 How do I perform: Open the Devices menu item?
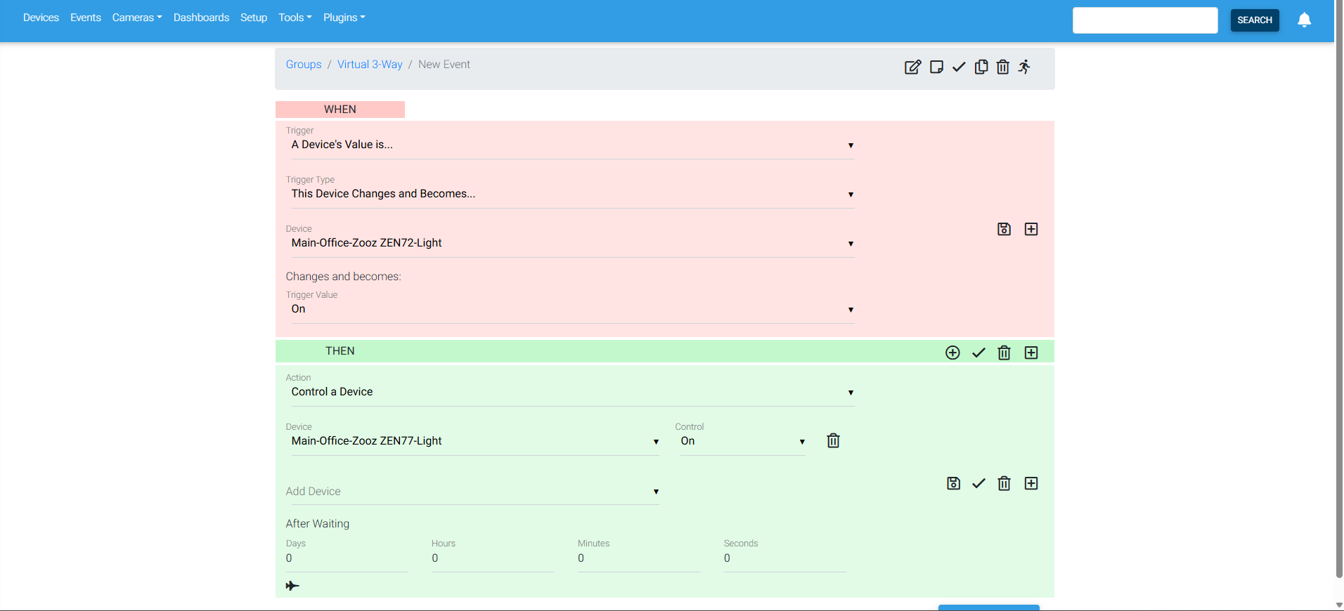41,18
